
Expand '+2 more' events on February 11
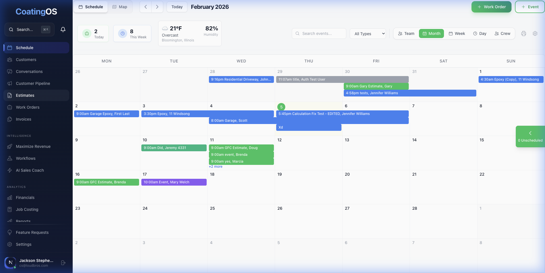click(216, 167)
